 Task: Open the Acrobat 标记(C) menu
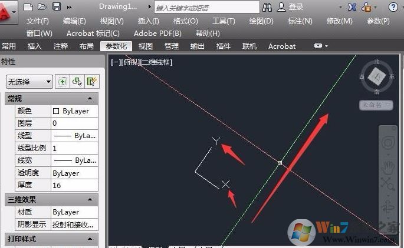(x=93, y=33)
